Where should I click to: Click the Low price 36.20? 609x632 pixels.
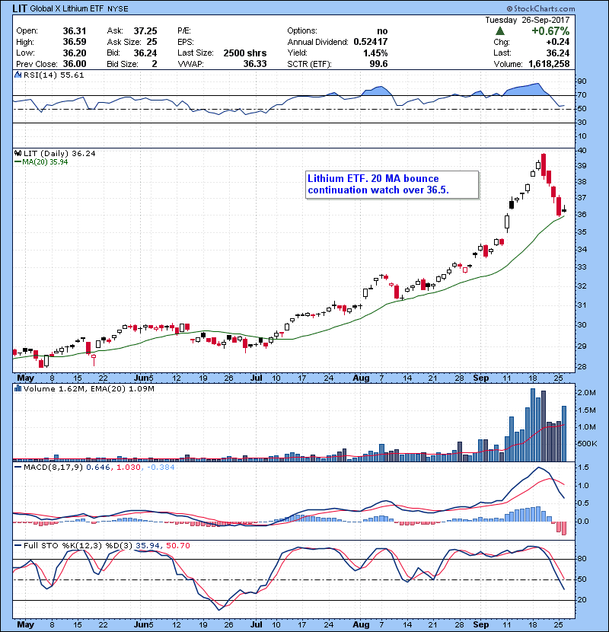(75, 53)
